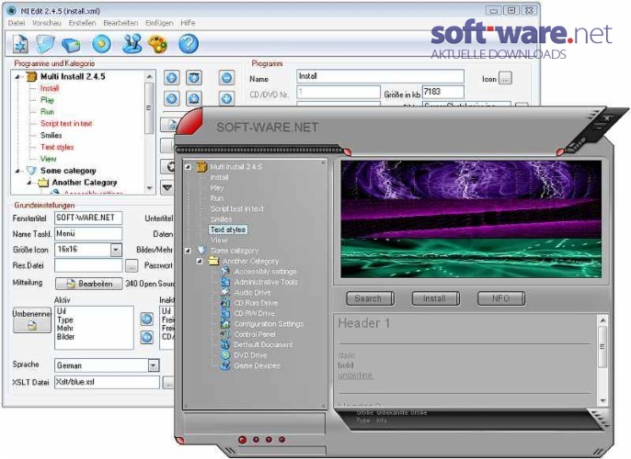
Task: Open the Einfügen menu
Action: (x=159, y=23)
